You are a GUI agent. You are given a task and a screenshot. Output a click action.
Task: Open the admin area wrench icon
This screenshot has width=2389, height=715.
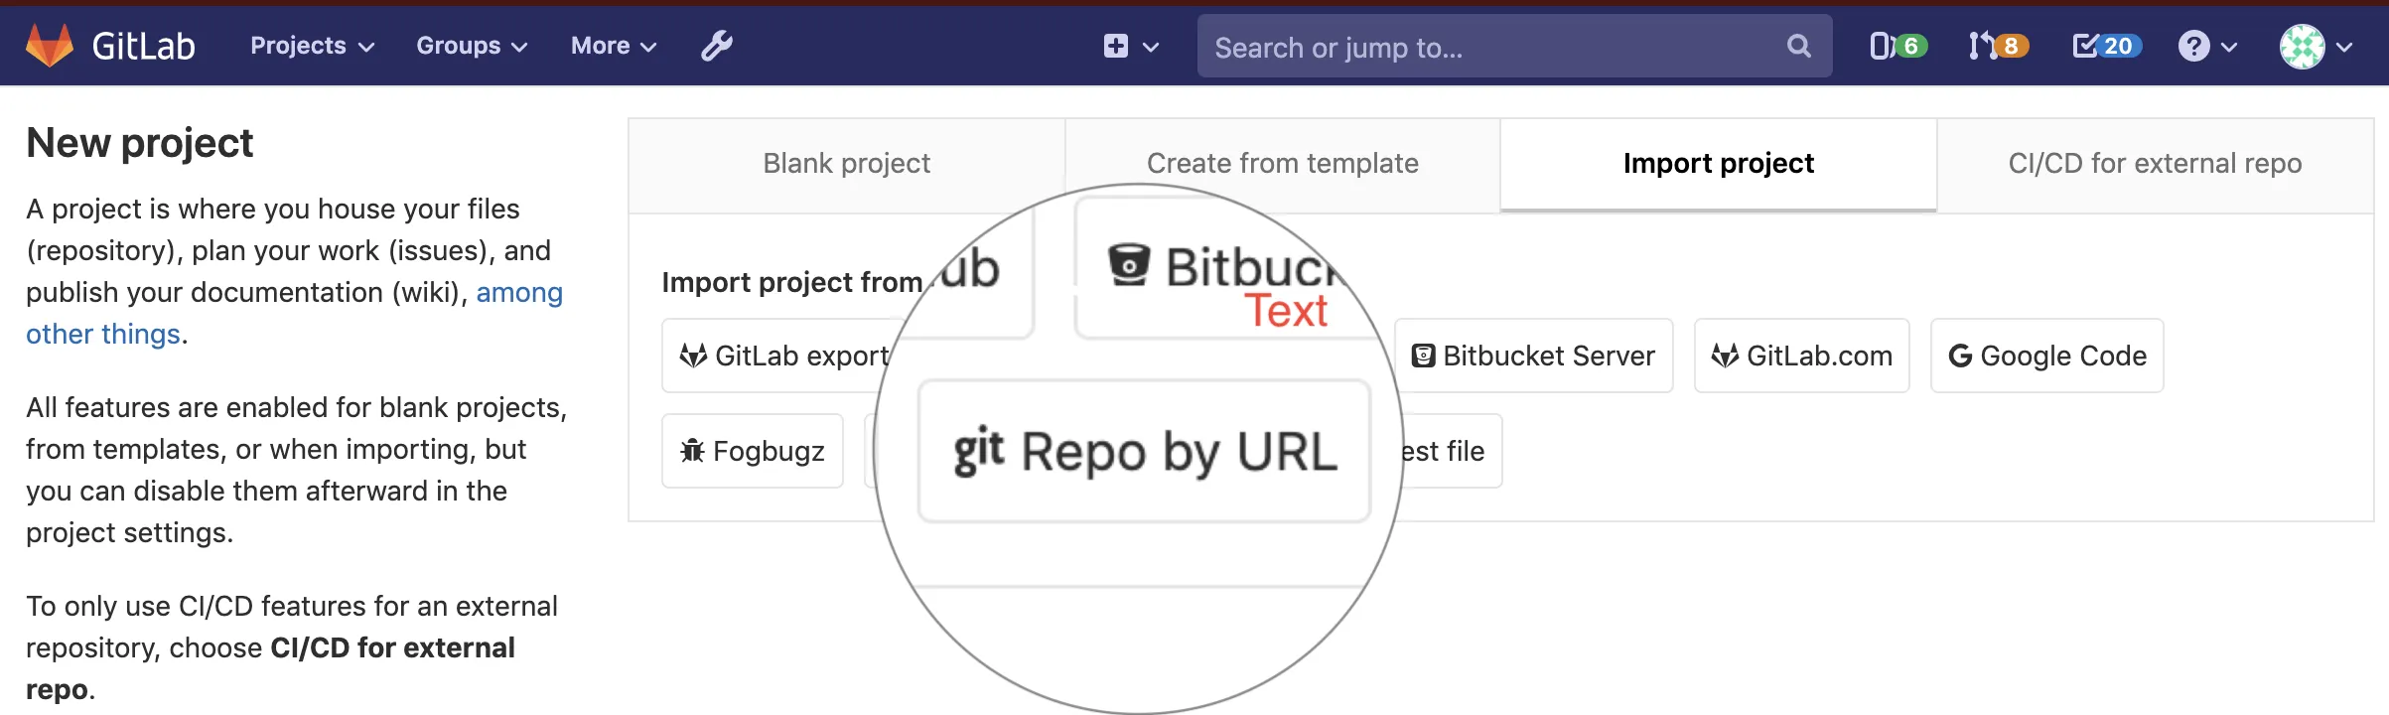tap(716, 46)
